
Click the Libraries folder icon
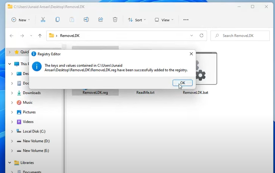[17, 162]
